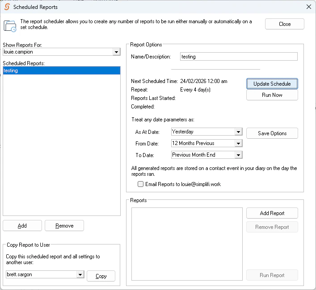Click the Remove scheduled report button
The image size is (316, 290).
(x=64, y=226)
